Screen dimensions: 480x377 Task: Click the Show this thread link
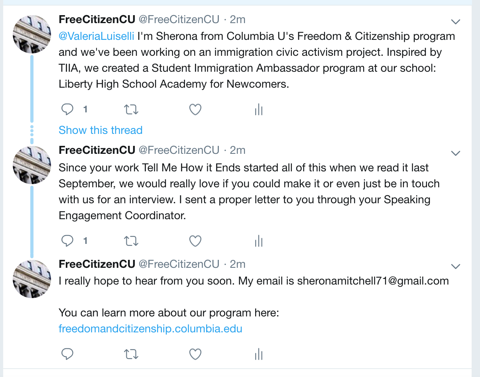100,130
